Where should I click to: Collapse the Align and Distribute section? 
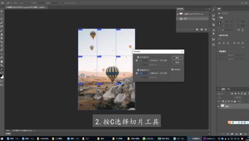[218, 35]
